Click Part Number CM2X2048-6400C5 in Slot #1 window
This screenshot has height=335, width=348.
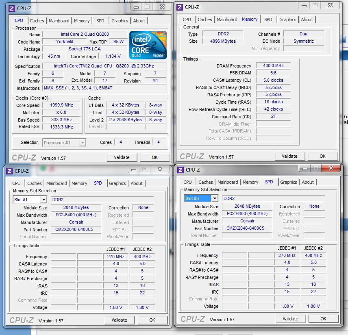tap(76, 229)
